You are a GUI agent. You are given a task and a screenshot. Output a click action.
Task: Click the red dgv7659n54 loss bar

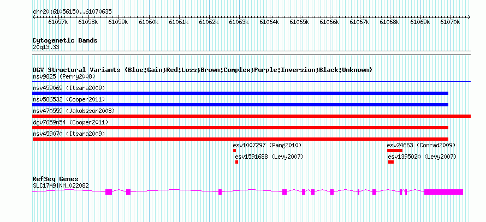click(x=240, y=128)
